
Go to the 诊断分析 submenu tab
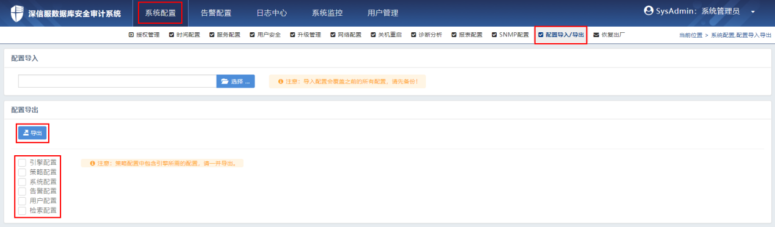click(426, 35)
